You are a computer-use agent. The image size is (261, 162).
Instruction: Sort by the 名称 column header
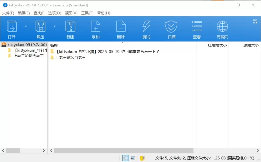(x=54, y=45)
